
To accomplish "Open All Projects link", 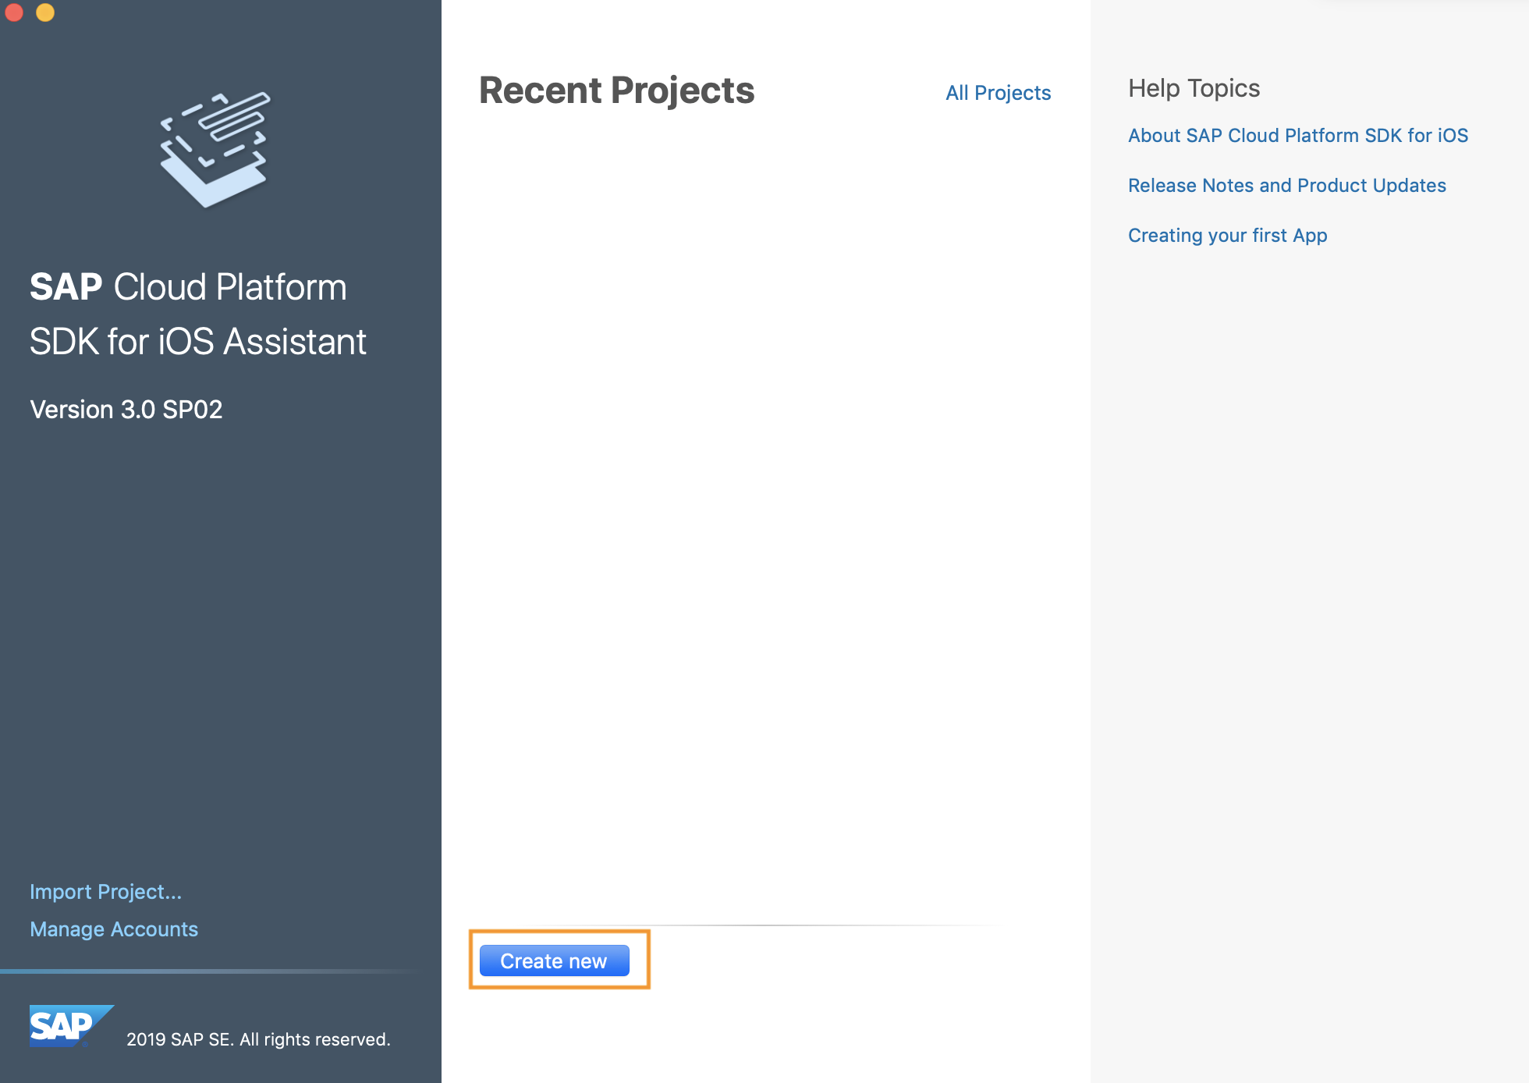I will (998, 93).
